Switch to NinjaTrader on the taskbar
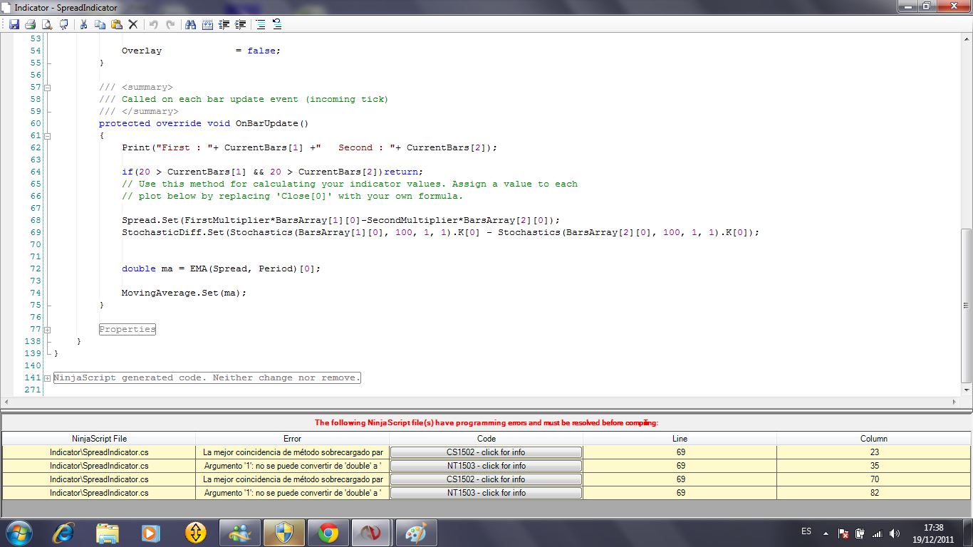Viewport: 973px width, 547px height. coord(373,532)
